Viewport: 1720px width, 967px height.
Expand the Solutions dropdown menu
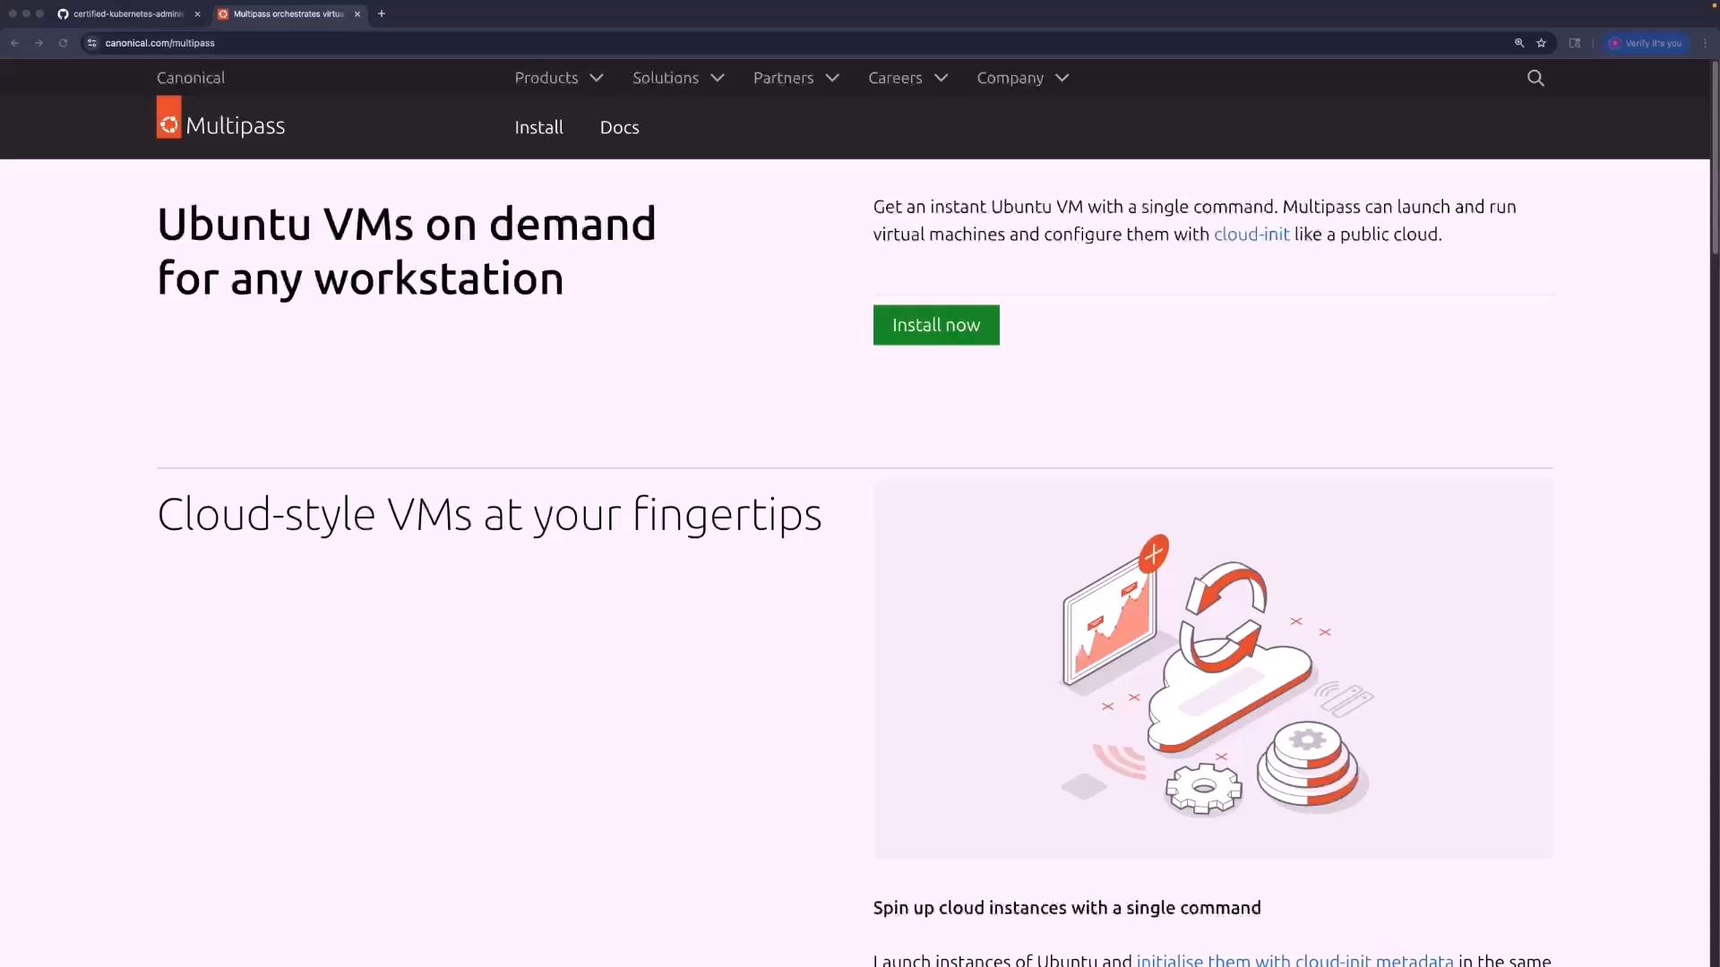click(678, 78)
